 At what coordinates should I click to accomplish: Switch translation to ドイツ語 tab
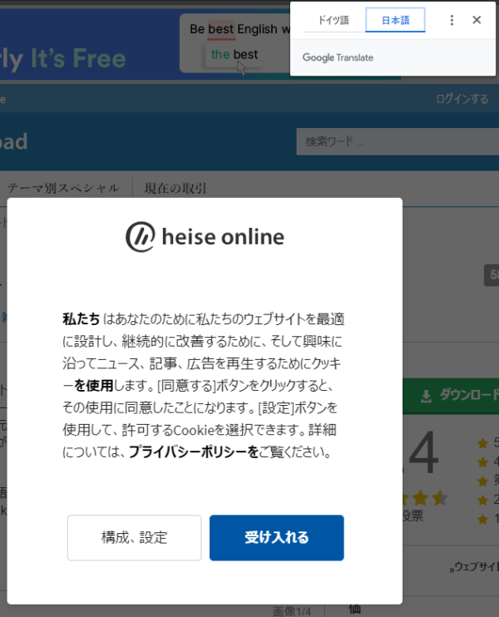click(333, 20)
